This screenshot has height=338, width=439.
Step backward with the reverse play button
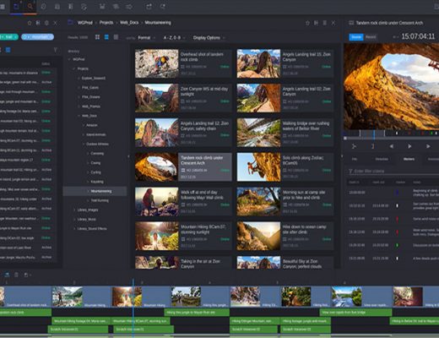(391, 146)
